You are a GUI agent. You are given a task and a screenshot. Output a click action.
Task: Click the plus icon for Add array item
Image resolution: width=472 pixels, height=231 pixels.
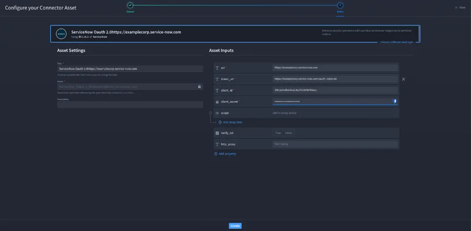click(220, 123)
